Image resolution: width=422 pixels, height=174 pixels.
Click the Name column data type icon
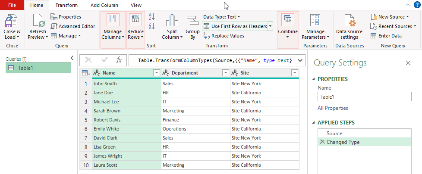(x=97, y=73)
